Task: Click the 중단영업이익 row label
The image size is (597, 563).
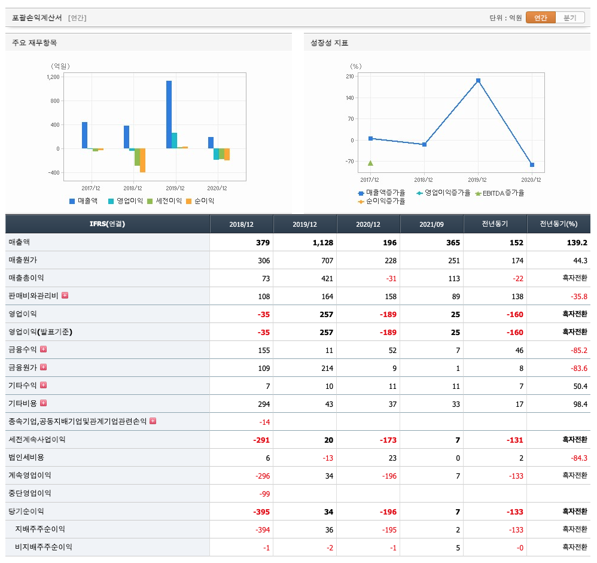Action: [30, 493]
